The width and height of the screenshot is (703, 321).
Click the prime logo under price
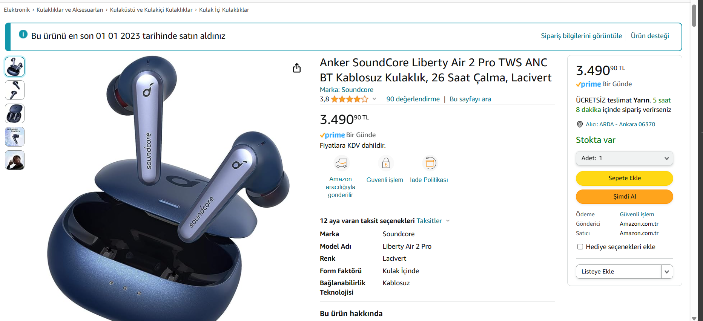tap(332, 135)
